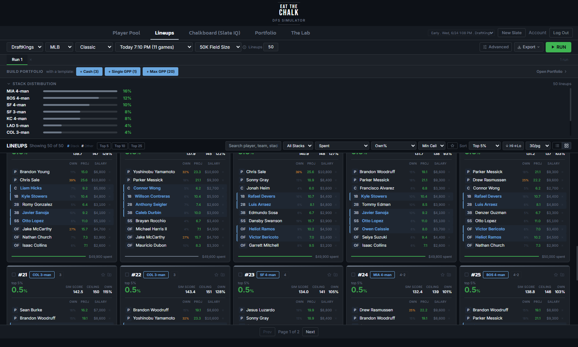Focus the Search player, team, stack field
Viewport: 578px width, 347px height.
click(x=253, y=146)
